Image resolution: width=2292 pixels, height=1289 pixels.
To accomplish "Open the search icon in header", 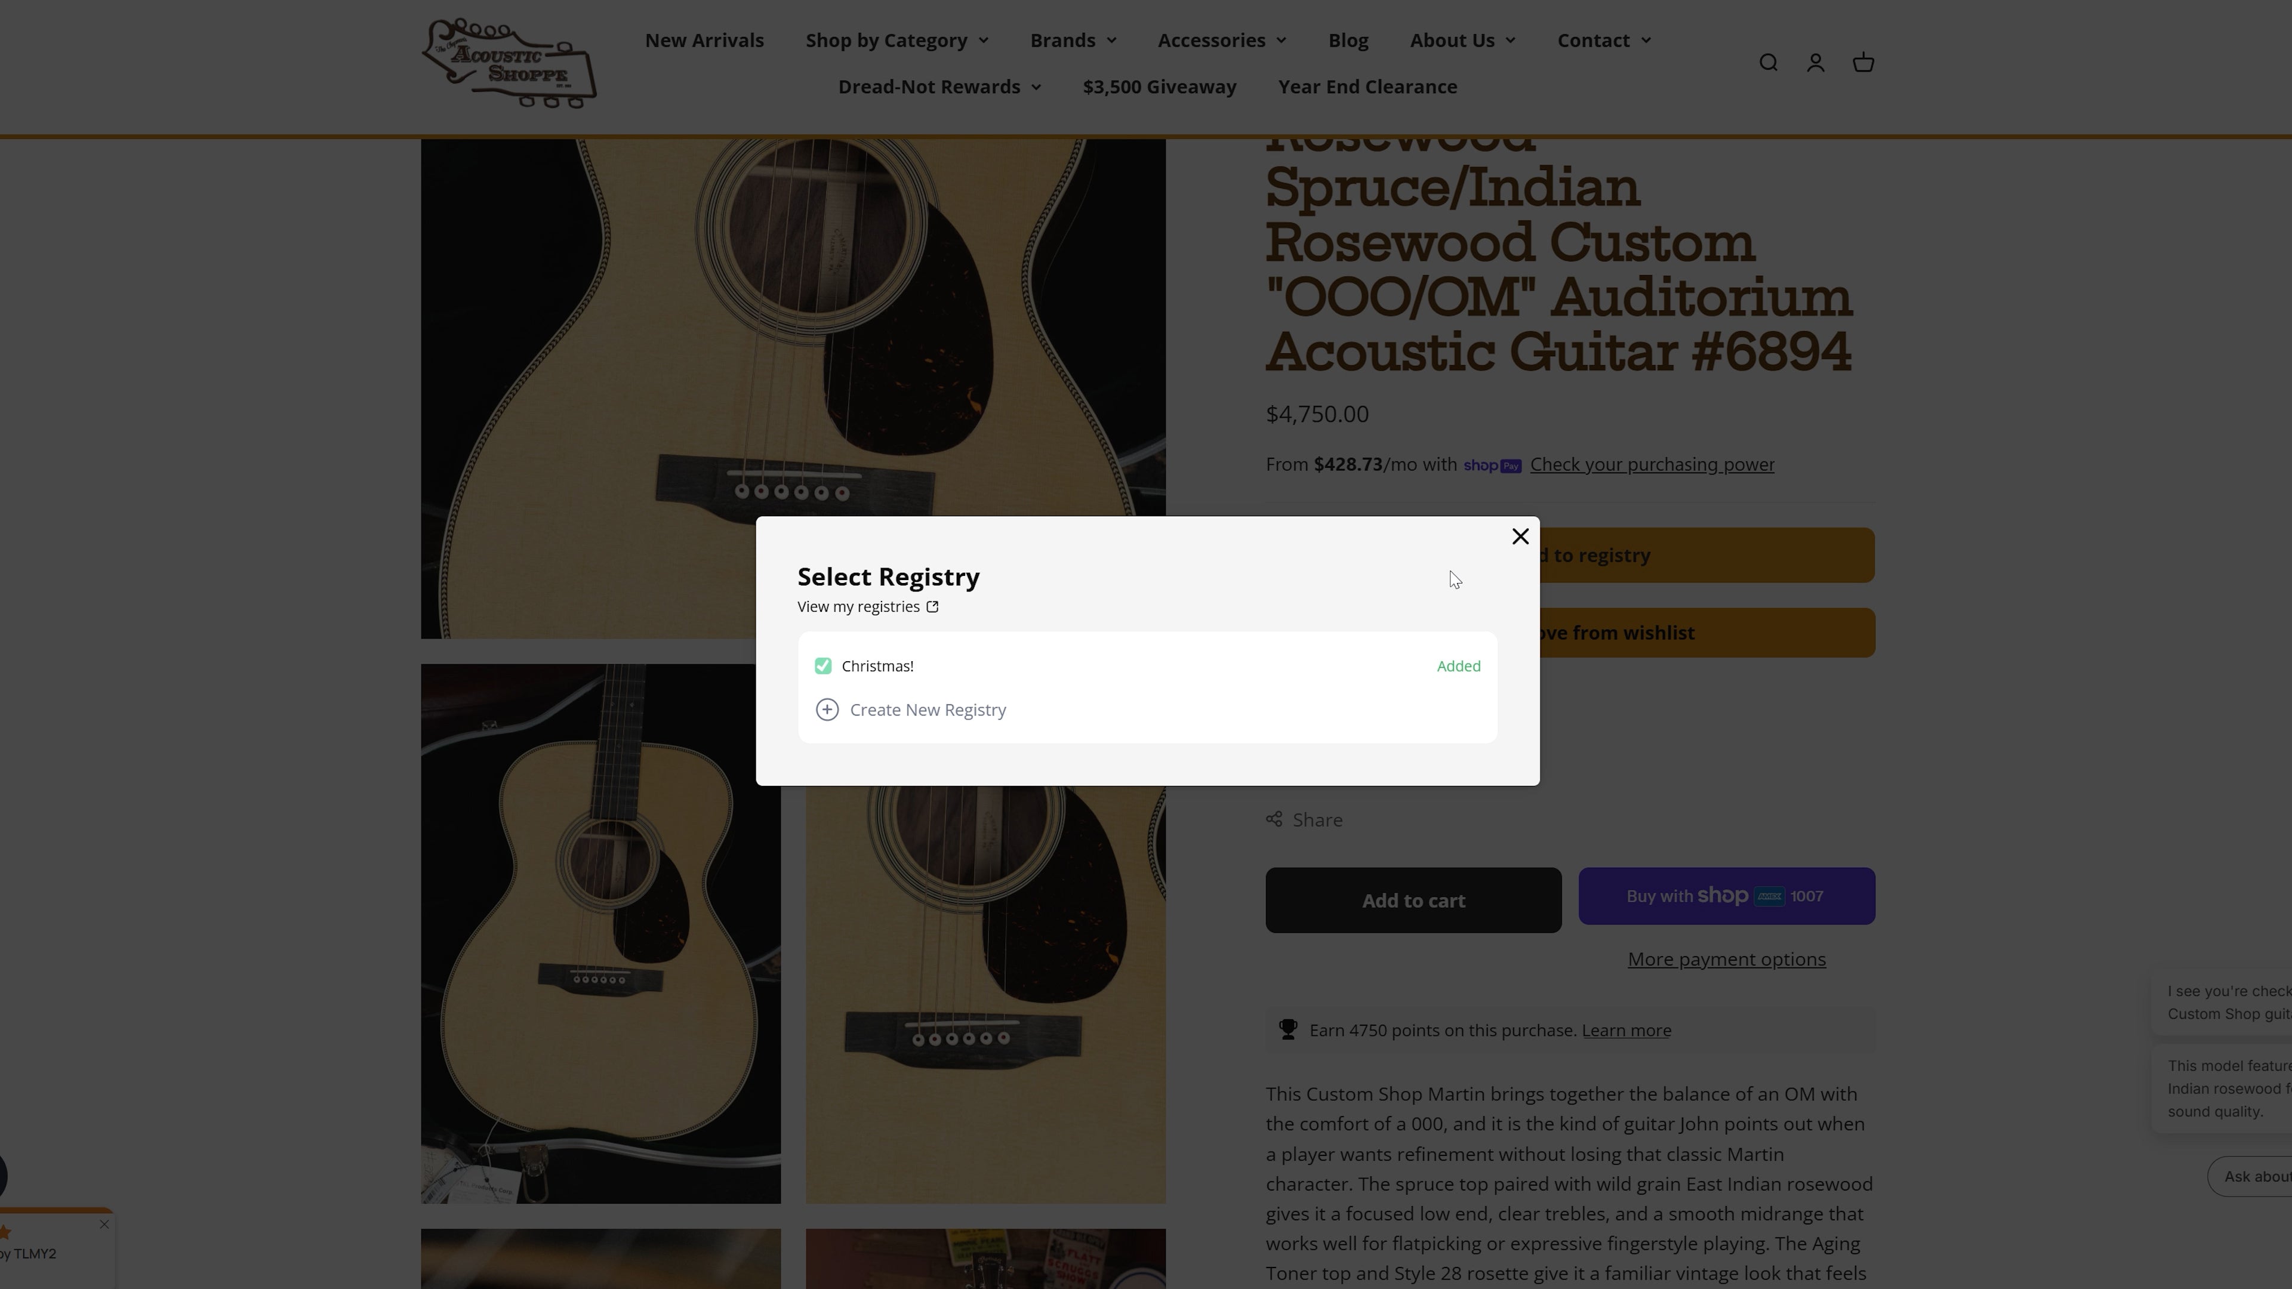I will point(1768,62).
